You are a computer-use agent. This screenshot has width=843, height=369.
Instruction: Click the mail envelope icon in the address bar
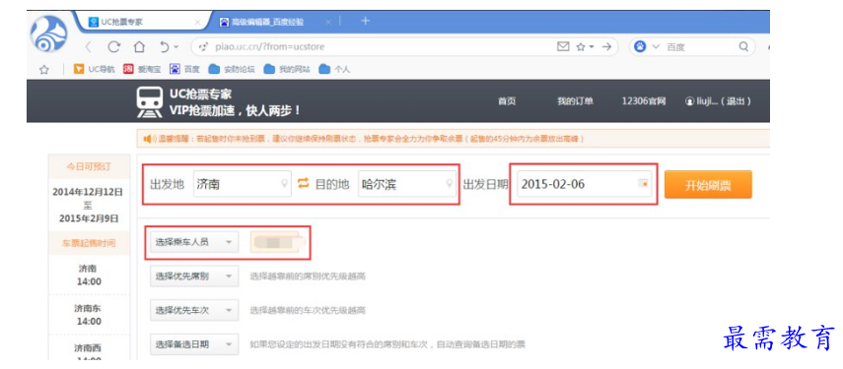click(x=563, y=46)
